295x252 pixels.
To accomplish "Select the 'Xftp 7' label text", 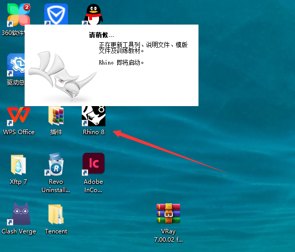I will pyautogui.click(x=18, y=182).
